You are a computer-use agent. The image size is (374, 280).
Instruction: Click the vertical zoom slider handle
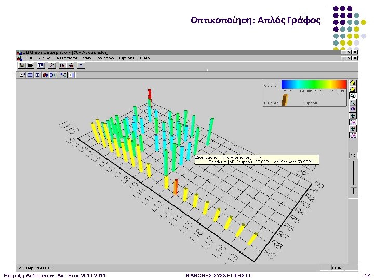tap(353, 186)
